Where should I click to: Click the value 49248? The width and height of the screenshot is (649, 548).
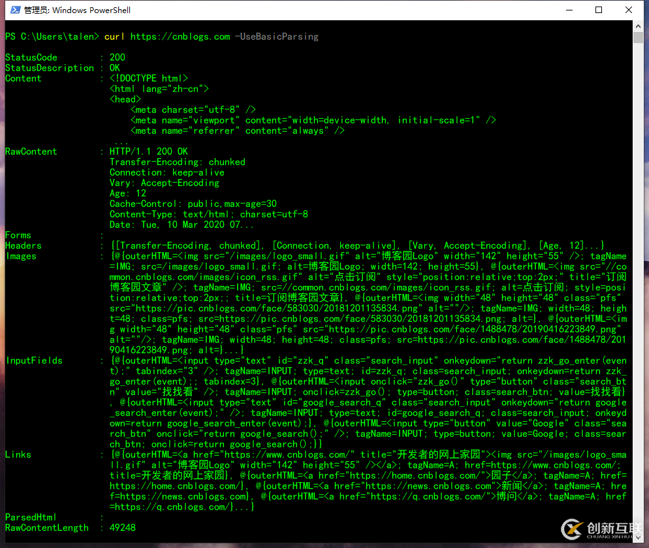pyautogui.click(x=123, y=528)
